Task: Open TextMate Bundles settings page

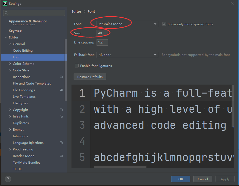Action: point(27,162)
